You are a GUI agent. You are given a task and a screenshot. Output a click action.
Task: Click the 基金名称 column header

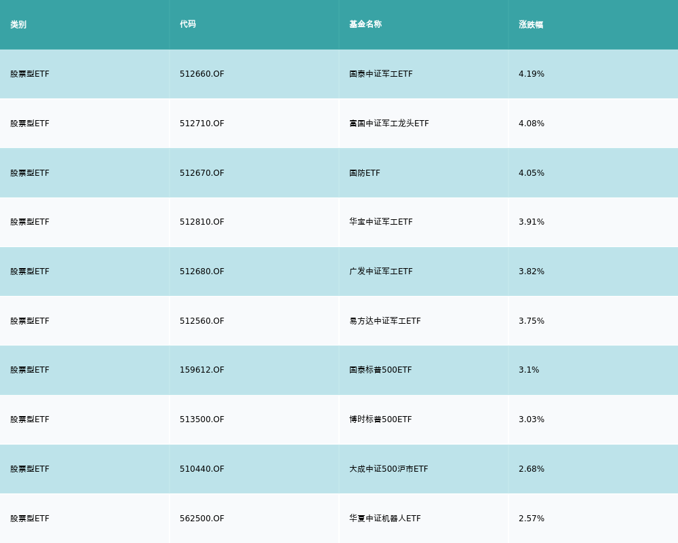365,24
